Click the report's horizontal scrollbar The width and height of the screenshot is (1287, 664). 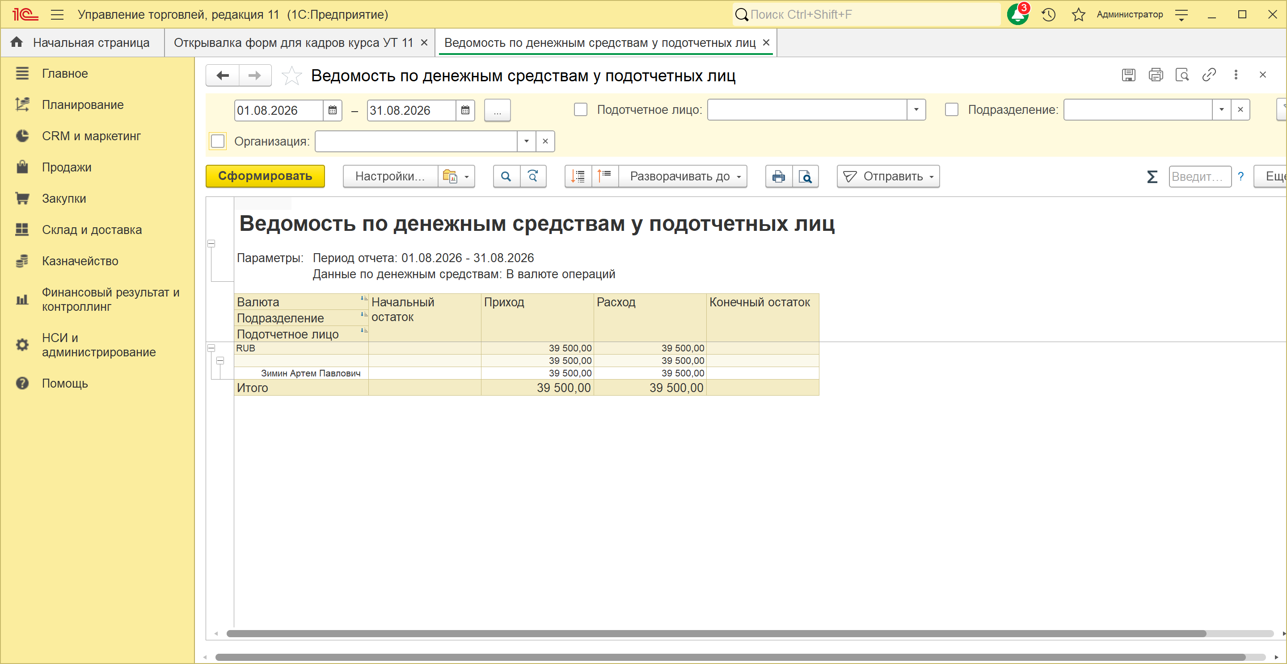717,634
